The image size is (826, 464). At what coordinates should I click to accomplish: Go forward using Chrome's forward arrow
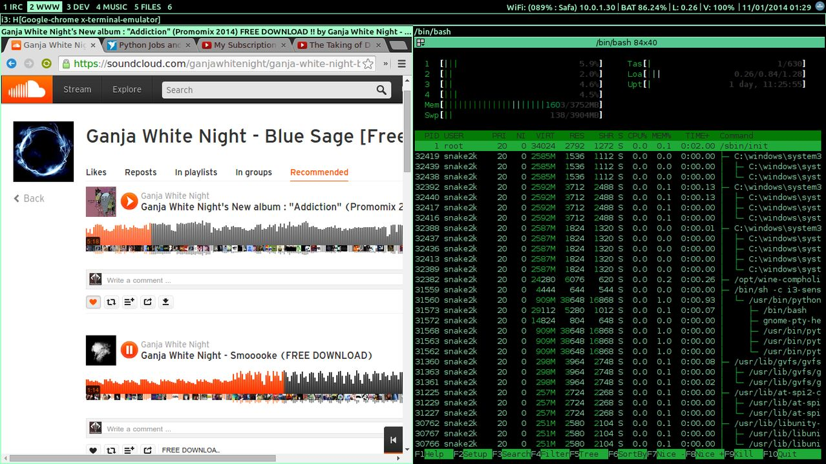(28, 63)
